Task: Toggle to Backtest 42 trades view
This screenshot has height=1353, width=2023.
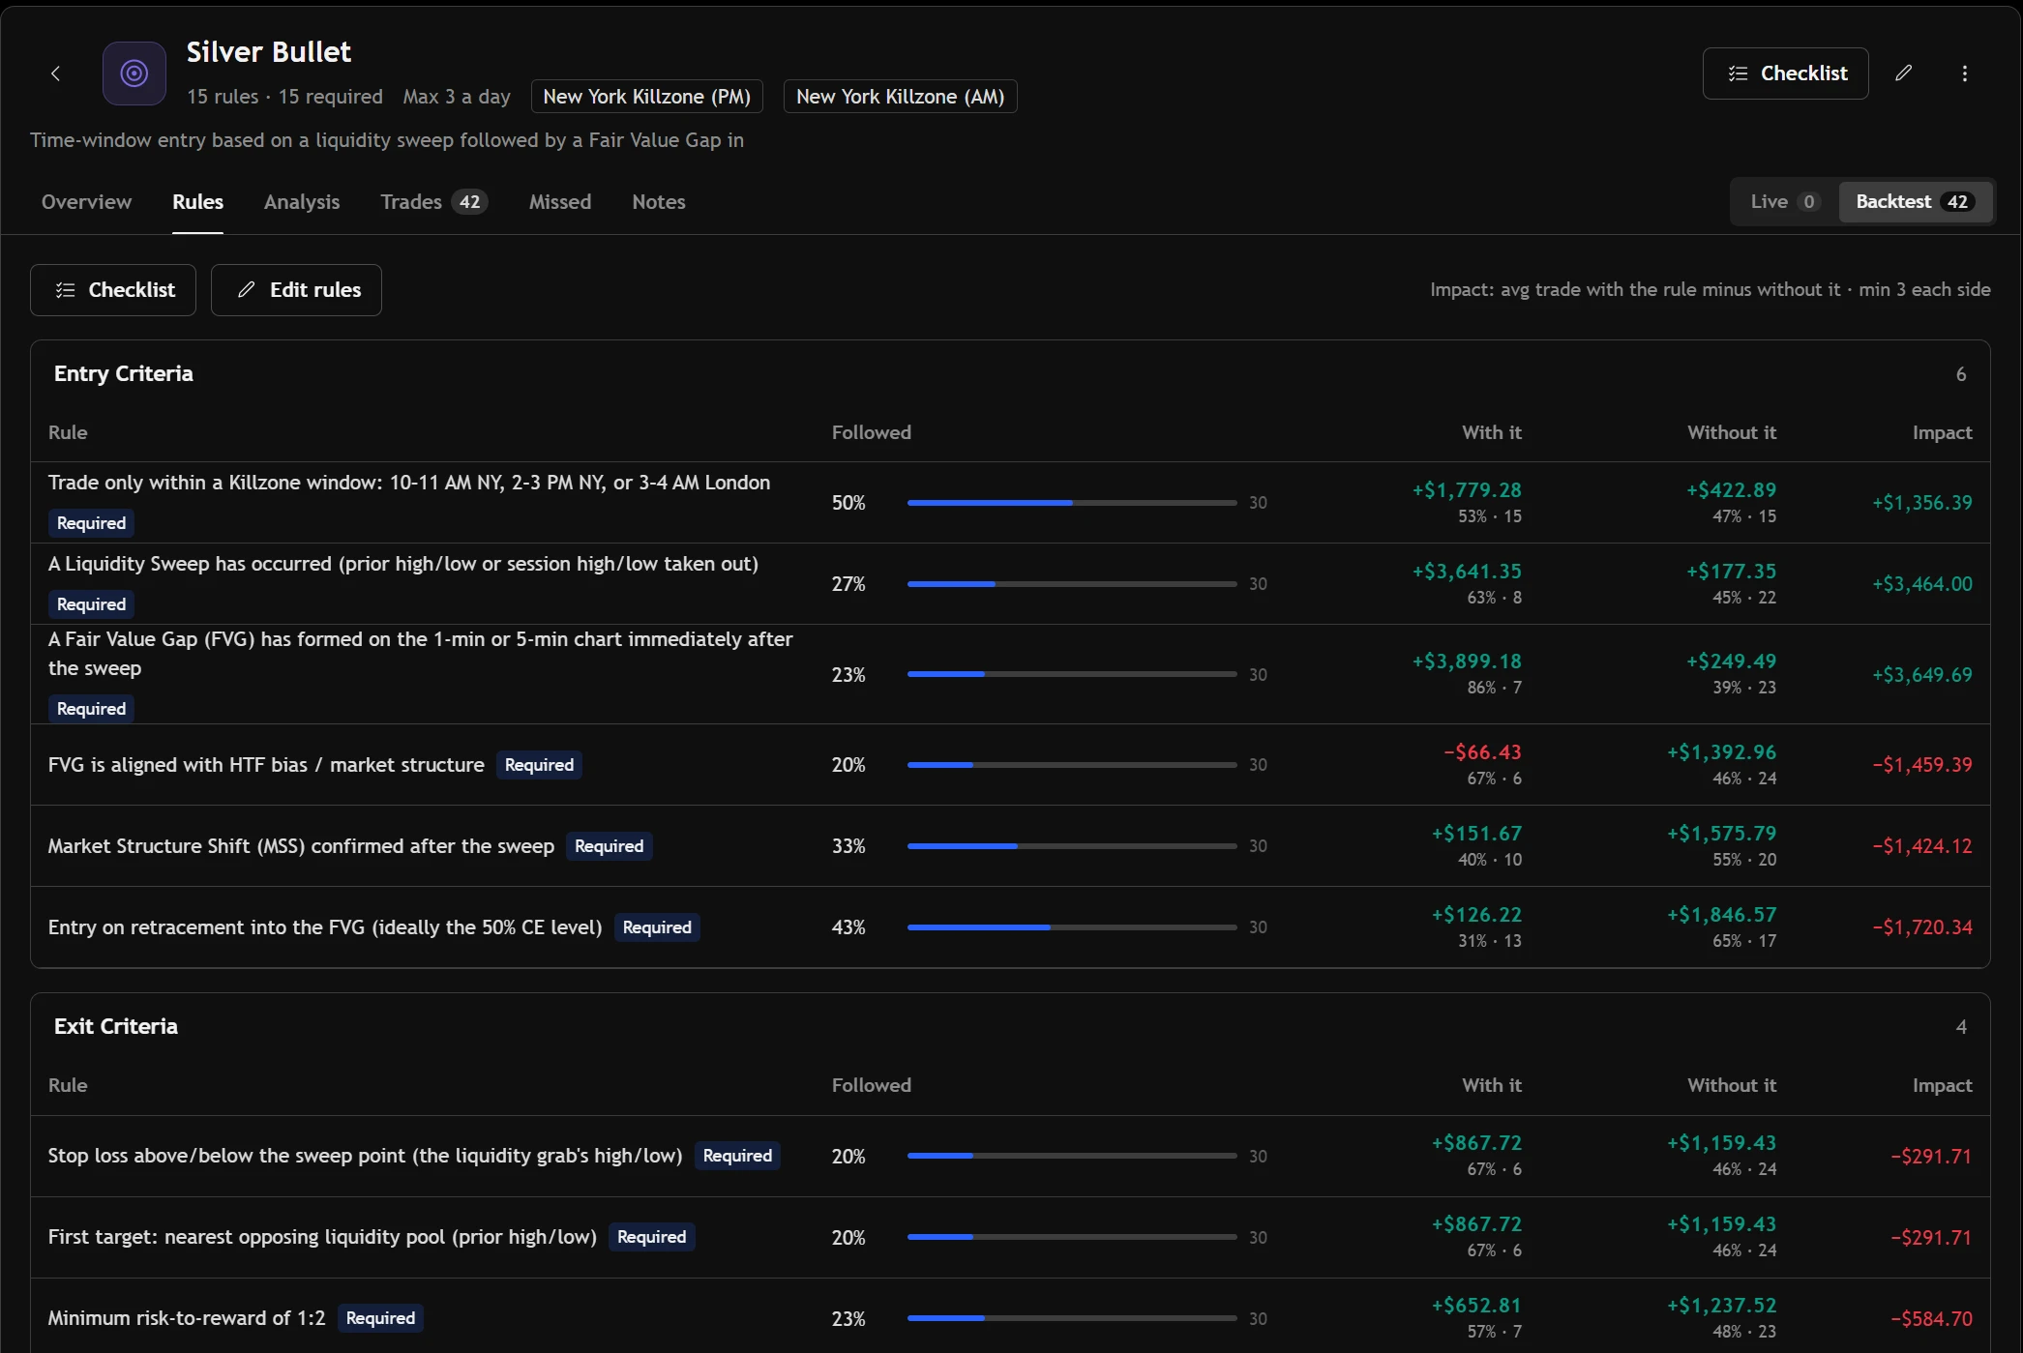Action: pyautogui.click(x=1915, y=201)
